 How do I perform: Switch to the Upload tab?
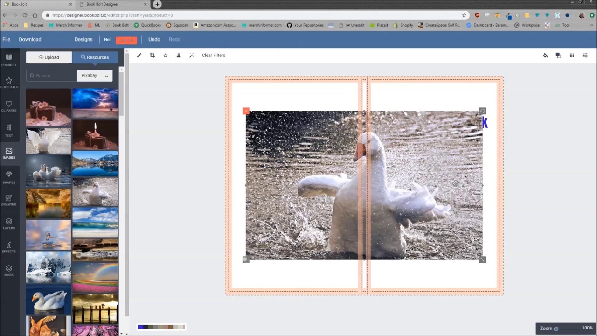(49, 57)
